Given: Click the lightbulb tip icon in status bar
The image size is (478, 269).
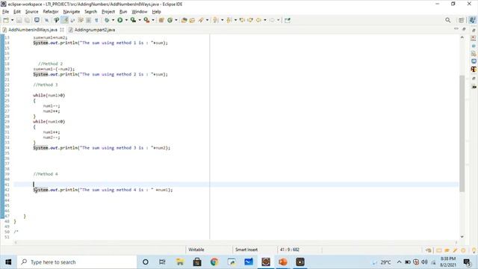Looking at the screenshot, I should click(x=474, y=250).
